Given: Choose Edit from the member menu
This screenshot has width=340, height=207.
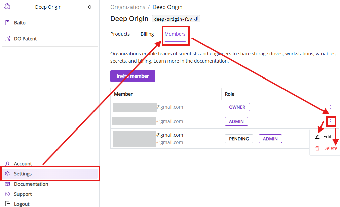Looking at the screenshot, I should [327, 137].
